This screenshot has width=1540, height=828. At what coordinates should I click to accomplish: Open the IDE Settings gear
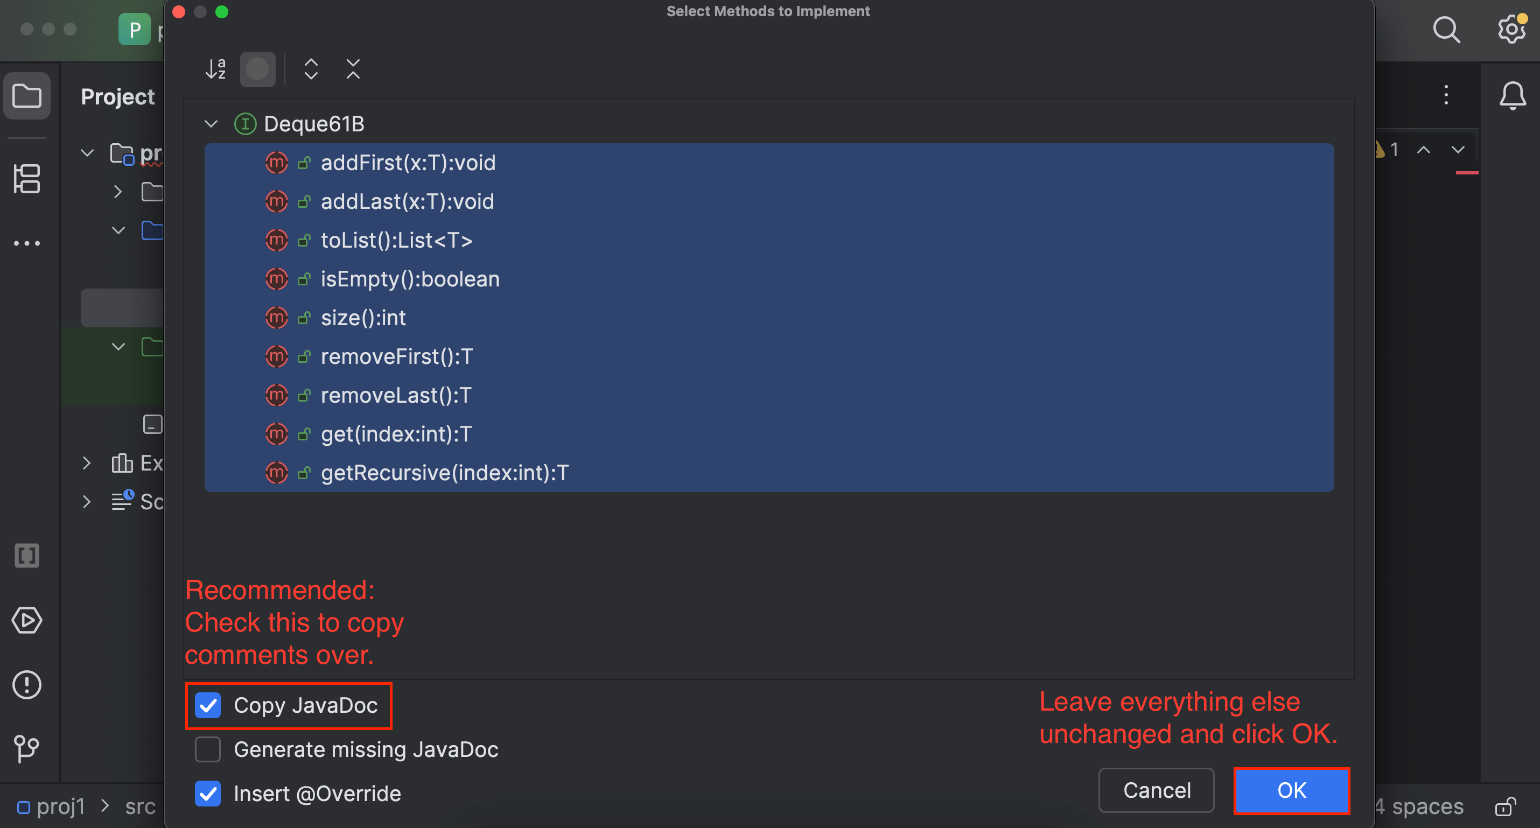[x=1511, y=30]
